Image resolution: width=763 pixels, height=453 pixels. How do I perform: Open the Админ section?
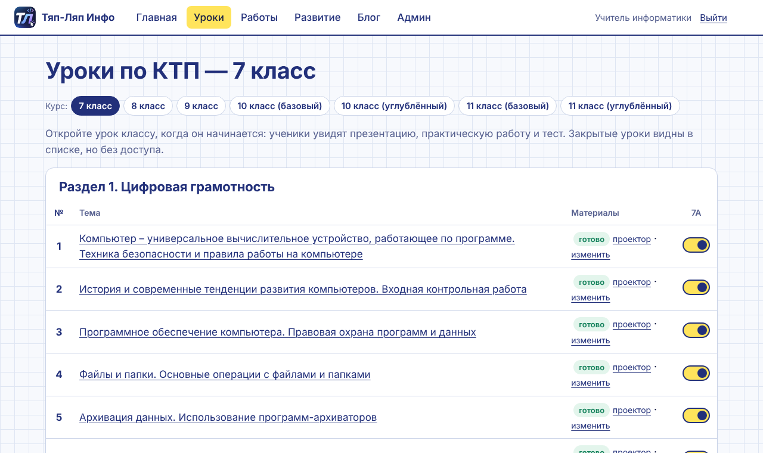414,17
